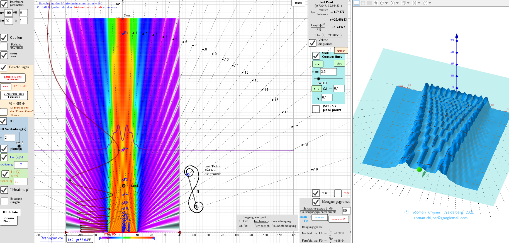Click the t slider handle
Image resolution: width=509 pixels, height=243 pixels.
(x=319, y=79)
